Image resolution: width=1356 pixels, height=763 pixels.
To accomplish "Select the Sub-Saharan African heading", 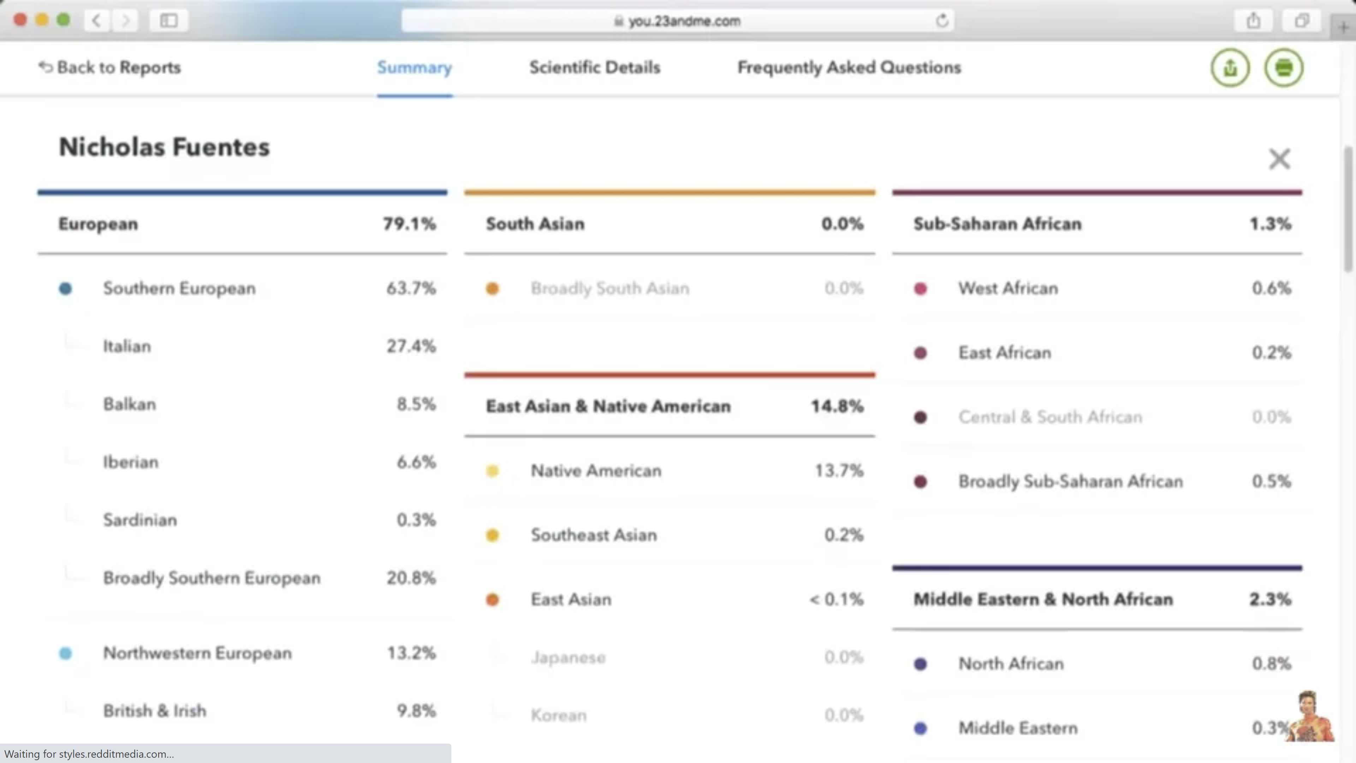I will point(997,224).
